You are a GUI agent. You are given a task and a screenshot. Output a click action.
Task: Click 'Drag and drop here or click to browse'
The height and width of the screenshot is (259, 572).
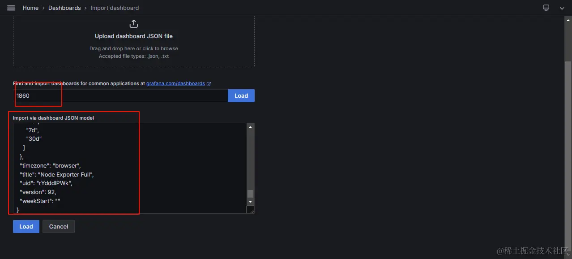134,48
